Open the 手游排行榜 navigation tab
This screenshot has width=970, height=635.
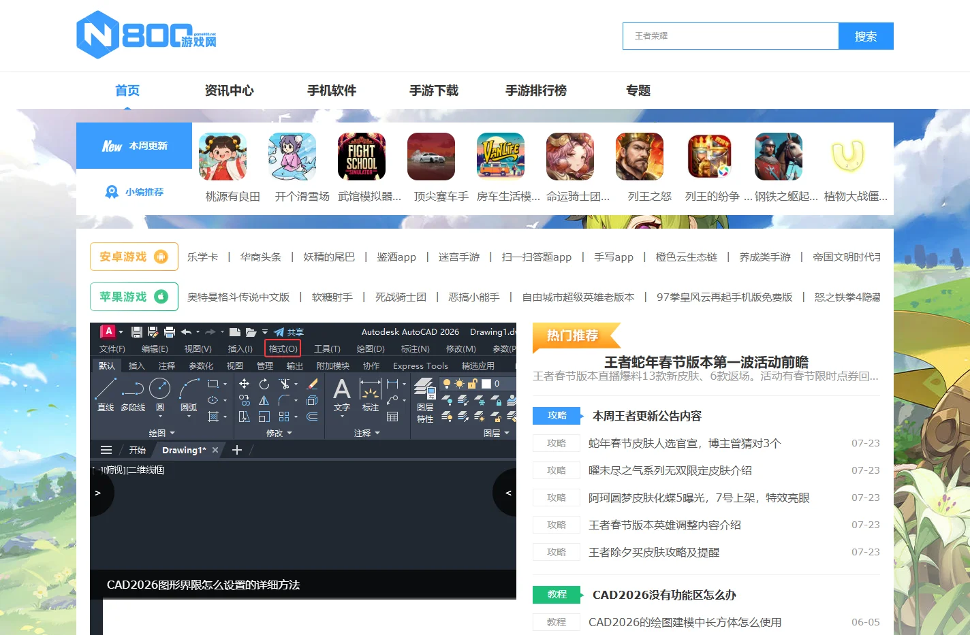[x=536, y=91]
